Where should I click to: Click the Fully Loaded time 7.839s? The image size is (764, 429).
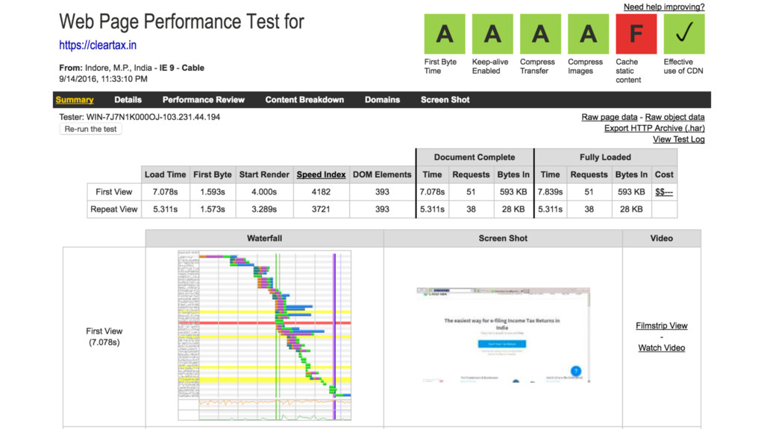tap(550, 191)
